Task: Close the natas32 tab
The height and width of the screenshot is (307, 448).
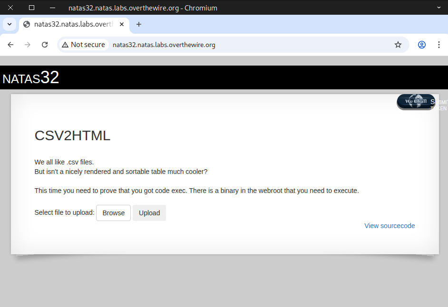Action: [122, 24]
